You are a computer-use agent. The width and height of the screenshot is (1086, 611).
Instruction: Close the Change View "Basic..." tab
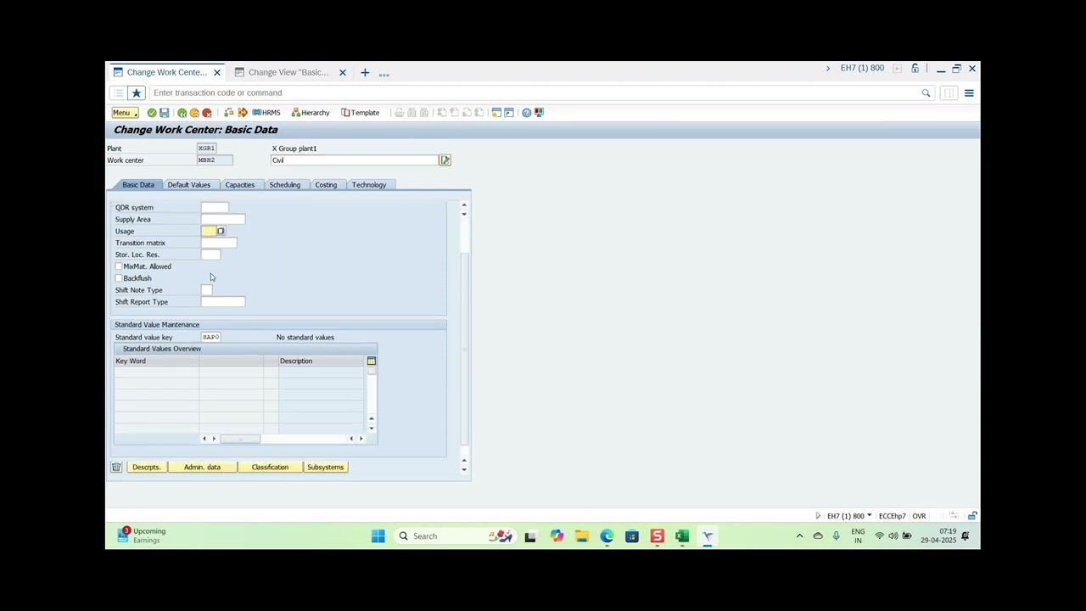click(343, 73)
